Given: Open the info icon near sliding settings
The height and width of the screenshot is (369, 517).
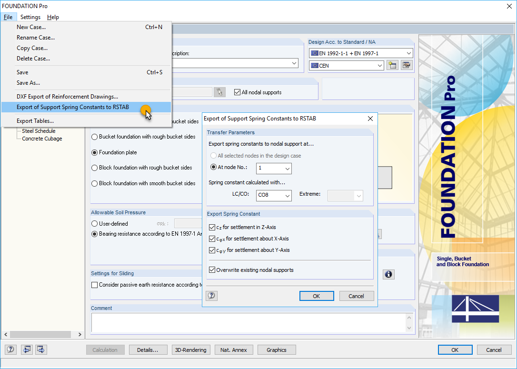Looking at the screenshot, I should click(x=388, y=274).
